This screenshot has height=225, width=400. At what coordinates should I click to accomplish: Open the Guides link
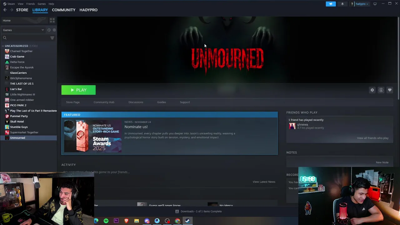coord(162,102)
